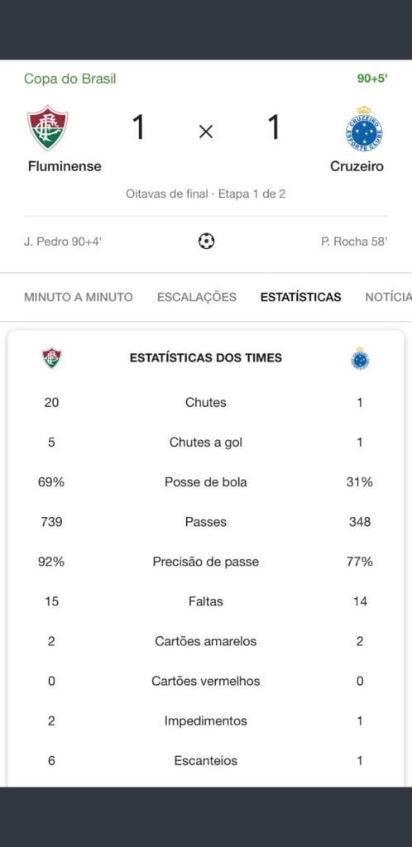Click the Fluminense team name

(x=65, y=165)
